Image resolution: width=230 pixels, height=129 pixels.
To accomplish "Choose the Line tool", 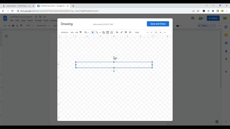I will [x=97, y=32].
